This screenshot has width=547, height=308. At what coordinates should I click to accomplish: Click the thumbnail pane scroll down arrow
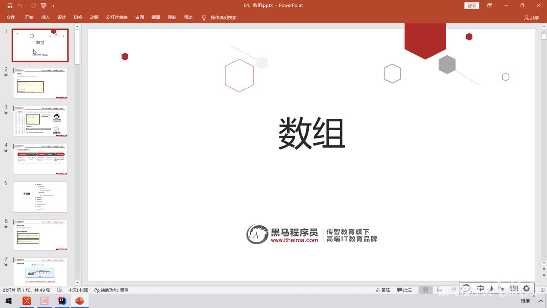(x=77, y=283)
